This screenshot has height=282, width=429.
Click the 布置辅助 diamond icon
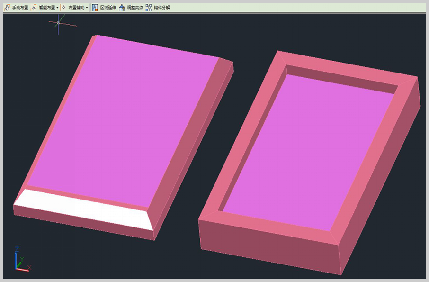pos(63,8)
